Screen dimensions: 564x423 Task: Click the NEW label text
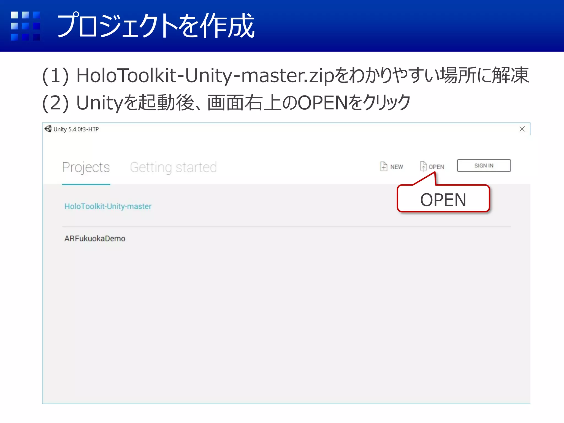(x=397, y=167)
